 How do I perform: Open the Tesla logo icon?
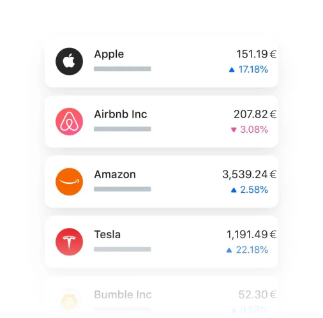click(69, 242)
